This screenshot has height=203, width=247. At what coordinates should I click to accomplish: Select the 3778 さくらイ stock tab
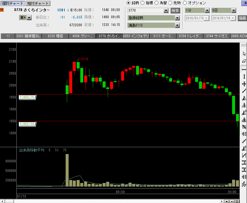tap(109, 36)
